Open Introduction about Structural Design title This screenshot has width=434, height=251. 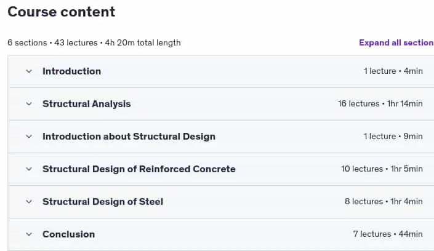click(x=129, y=137)
